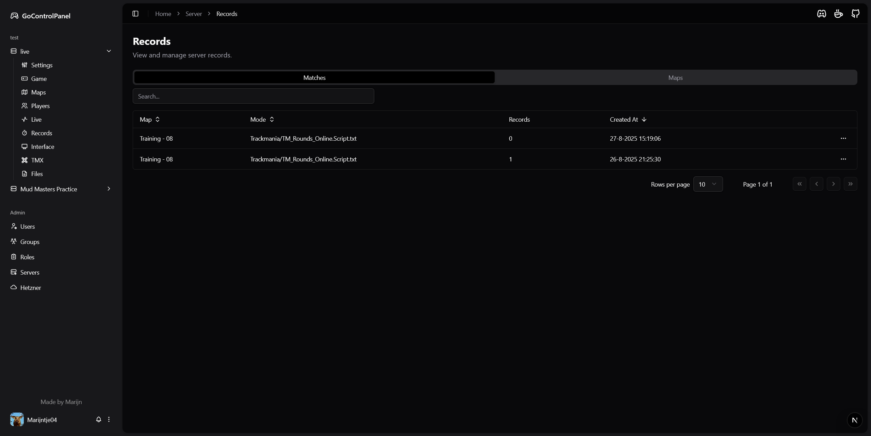Toggle Created At sort order
Image resolution: width=871 pixels, height=436 pixels.
pyautogui.click(x=628, y=119)
